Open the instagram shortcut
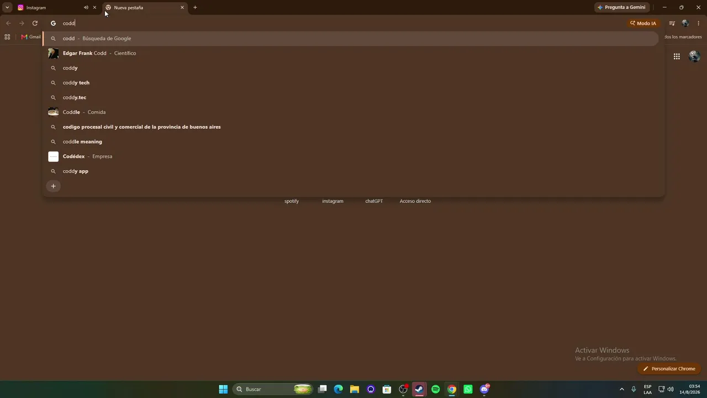Image resolution: width=707 pixels, height=398 pixels. click(x=333, y=201)
